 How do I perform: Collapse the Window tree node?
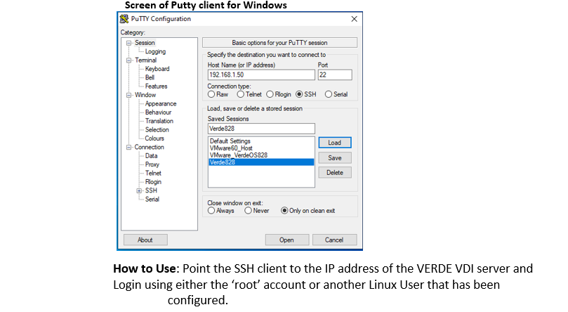pos(128,95)
